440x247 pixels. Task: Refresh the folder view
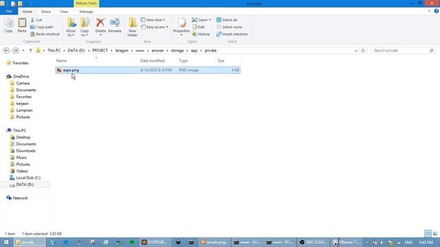(363, 51)
